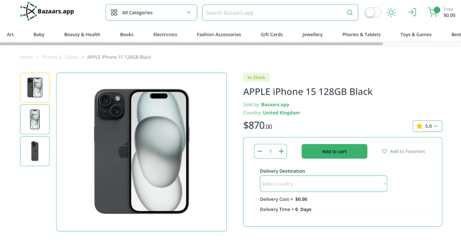461x243 pixels.
Task: Expand the 5.0 star rating dropdown
Action: 427,126
